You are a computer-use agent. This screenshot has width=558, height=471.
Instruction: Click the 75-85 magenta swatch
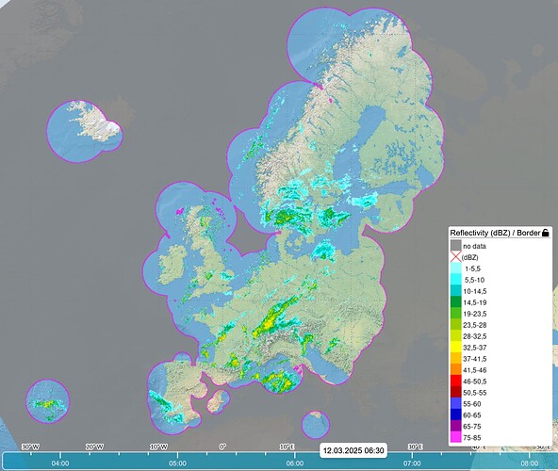point(456,438)
